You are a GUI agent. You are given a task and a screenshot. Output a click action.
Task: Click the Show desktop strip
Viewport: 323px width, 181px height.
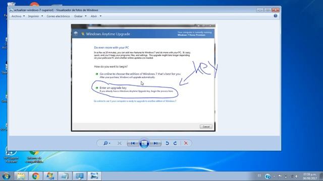click(x=321, y=176)
